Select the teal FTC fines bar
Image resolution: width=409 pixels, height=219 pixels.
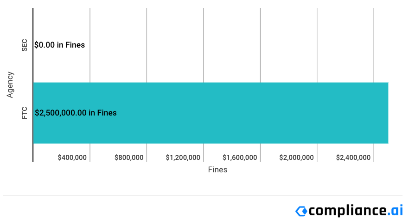[x=211, y=113]
